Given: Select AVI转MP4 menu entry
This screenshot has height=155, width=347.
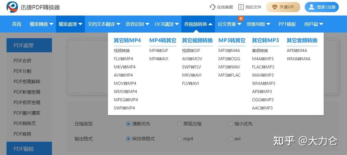Looking at the screenshot, I should (123, 75).
